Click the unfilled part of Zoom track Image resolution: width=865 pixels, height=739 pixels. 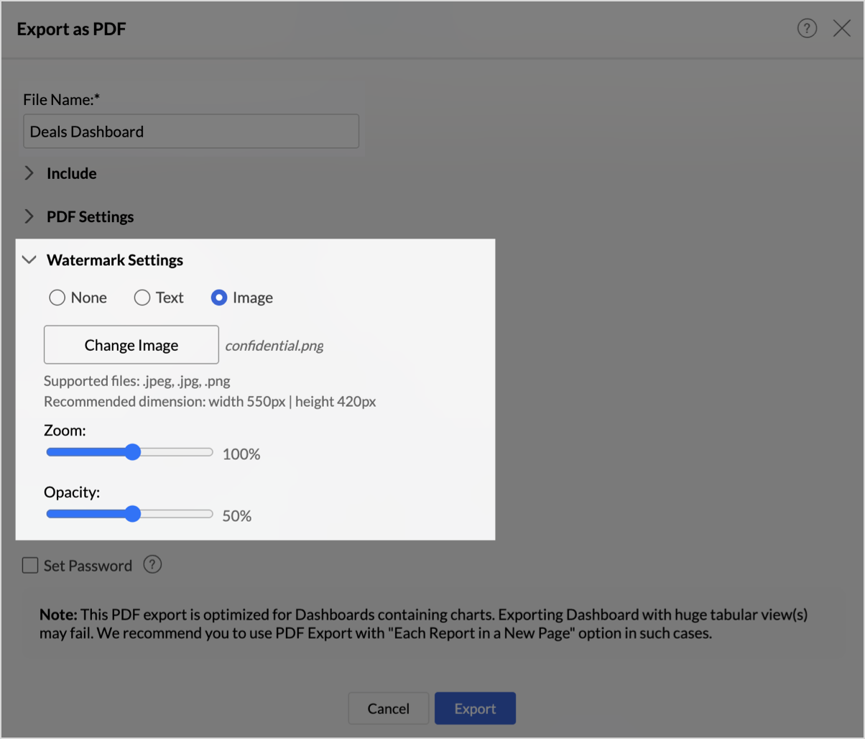click(x=177, y=452)
